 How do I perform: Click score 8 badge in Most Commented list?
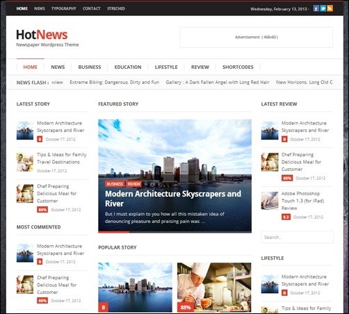[x=40, y=262]
